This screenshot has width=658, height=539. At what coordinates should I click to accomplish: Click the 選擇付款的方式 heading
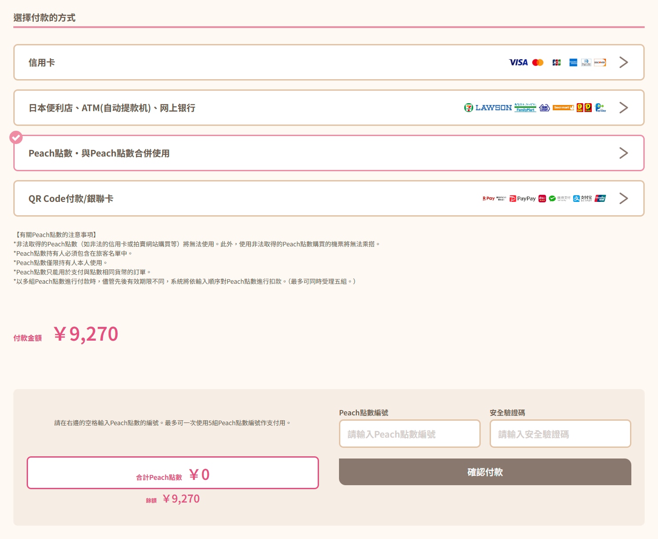pyautogui.click(x=44, y=18)
